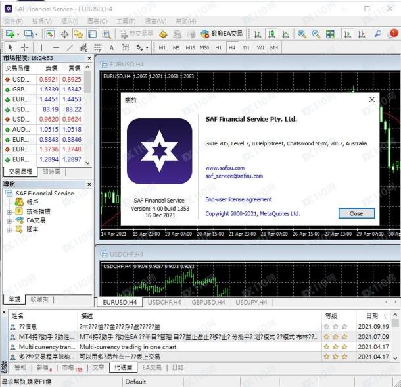Click the saf_service@safau.com email link

coord(234,176)
